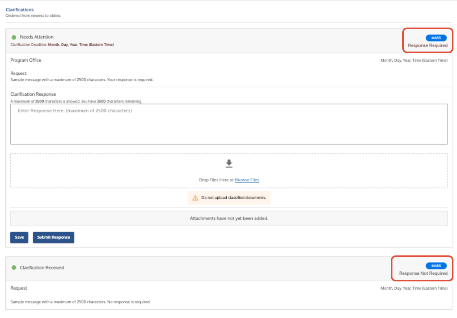
Task: Click the file download icon in the drop zone
Action: pyautogui.click(x=229, y=163)
